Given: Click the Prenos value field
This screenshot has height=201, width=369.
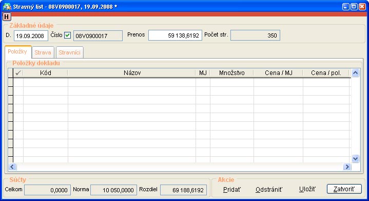Looking at the screenshot, I should pyautogui.click(x=175, y=35).
